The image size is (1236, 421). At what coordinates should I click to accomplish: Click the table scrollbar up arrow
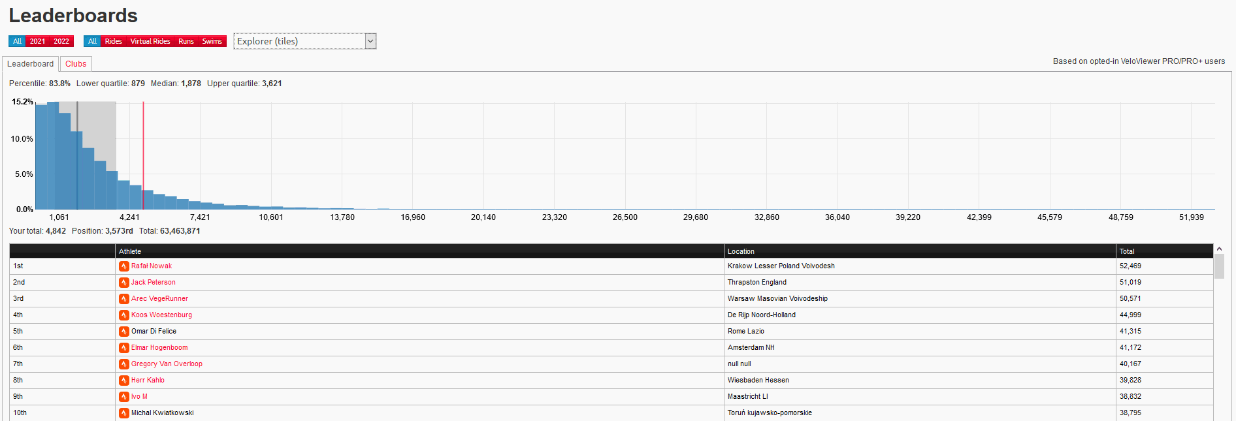(x=1219, y=249)
